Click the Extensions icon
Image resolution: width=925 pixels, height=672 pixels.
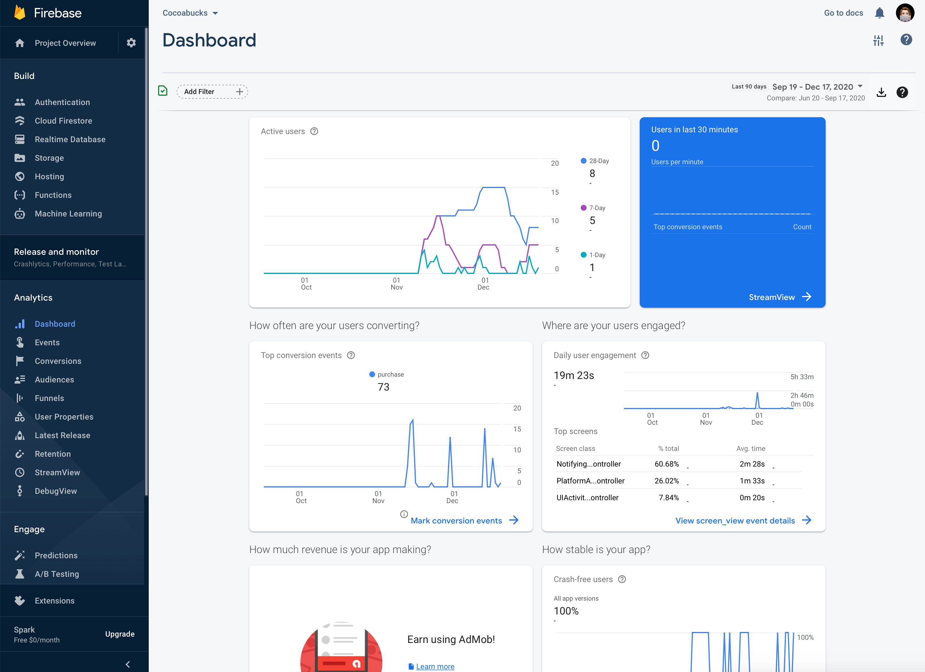click(x=19, y=600)
